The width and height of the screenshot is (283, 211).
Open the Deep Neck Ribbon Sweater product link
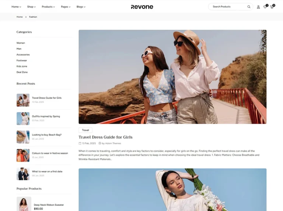[49, 205]
